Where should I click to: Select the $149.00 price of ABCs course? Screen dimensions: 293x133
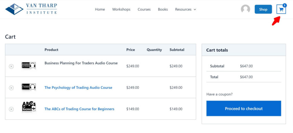pos(133,109)
